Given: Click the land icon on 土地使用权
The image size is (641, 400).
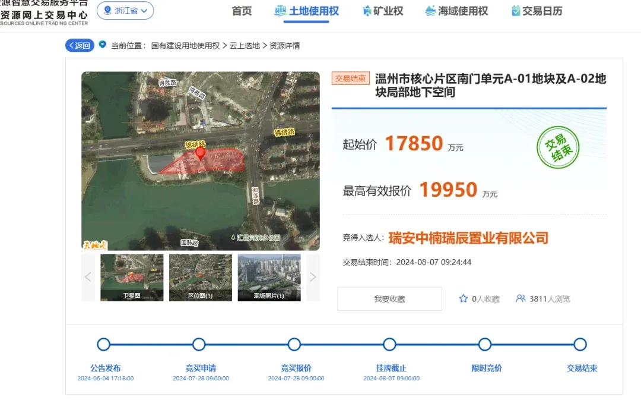Looking at the screenshot, I should coord(280,11).
